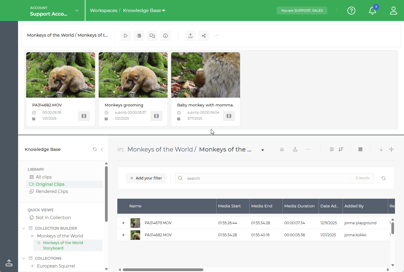Click Add your filter button
Screen dimensions: 404x272
[146, 178]
